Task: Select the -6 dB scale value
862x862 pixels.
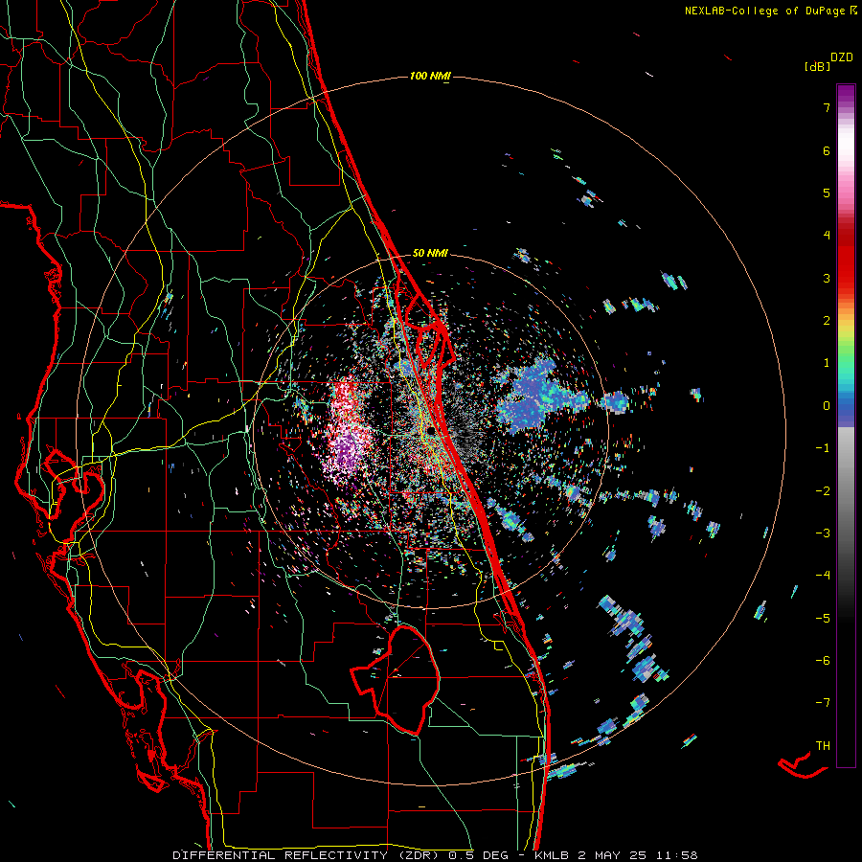Action: pyautogui.click(x=823, y=661)
